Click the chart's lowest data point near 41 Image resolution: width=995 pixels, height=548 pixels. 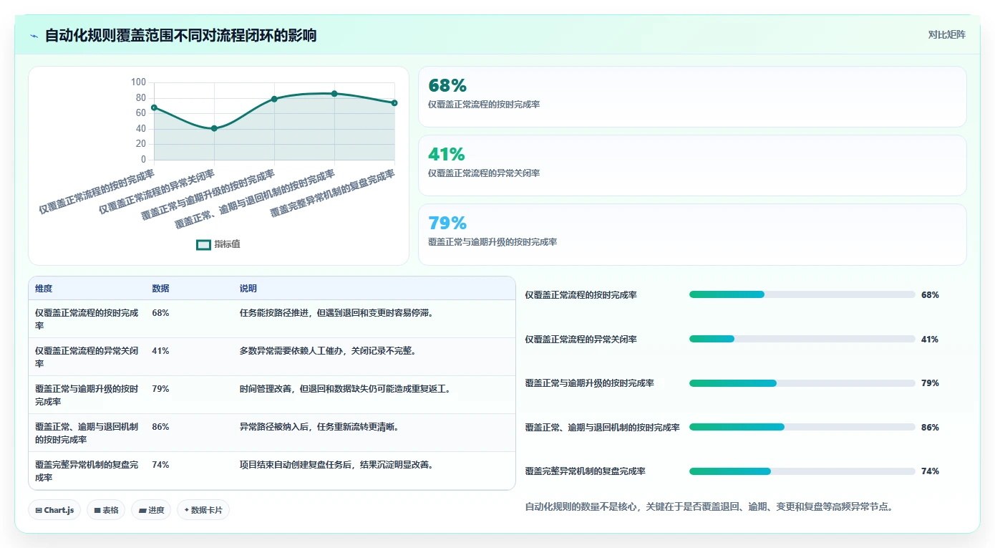[214, 128]
